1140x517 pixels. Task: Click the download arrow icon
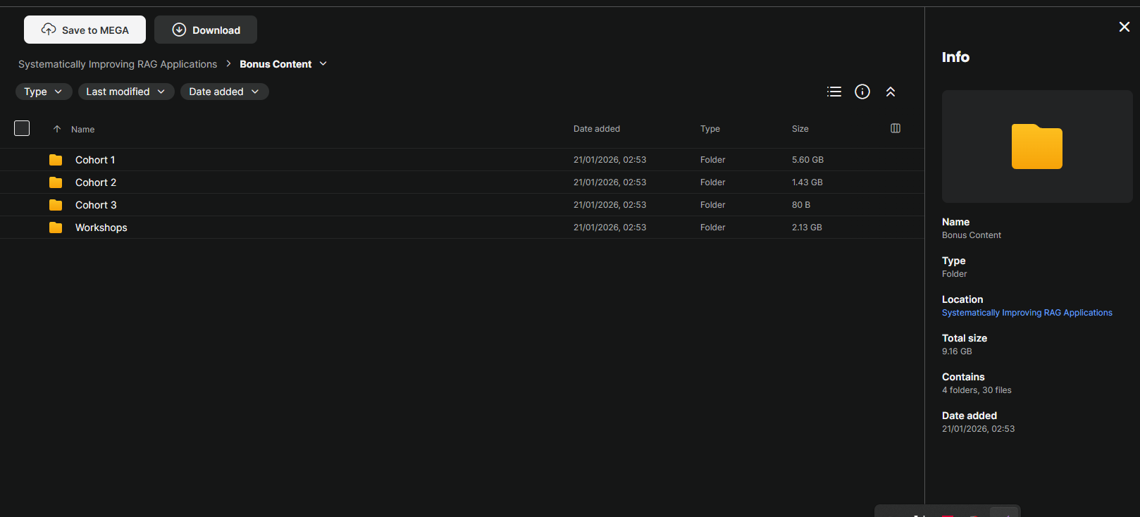[179, 30]
